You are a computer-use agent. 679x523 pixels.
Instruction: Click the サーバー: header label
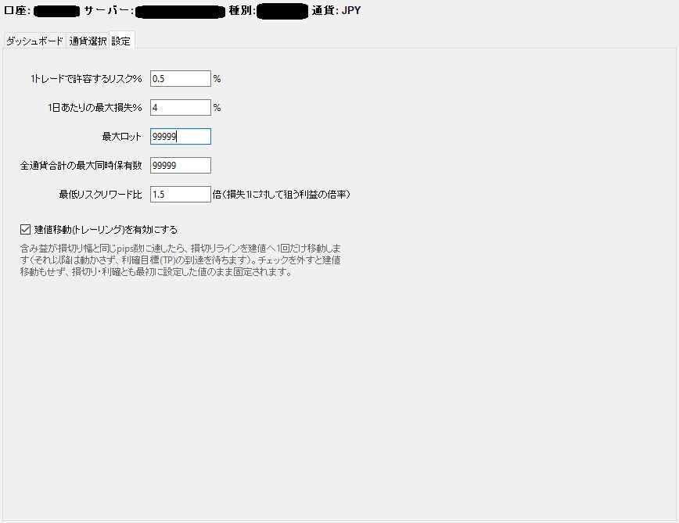click(109, 10)
